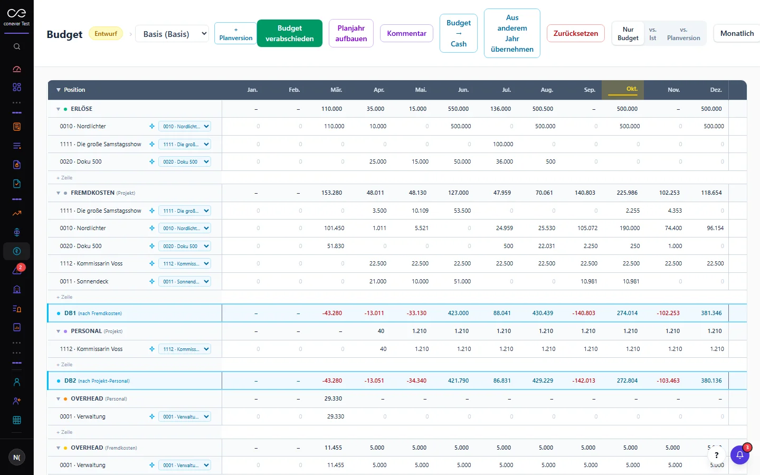This screenshot has height=475, width=760.
Task: Open the notification bell icon
Action: point(740,455)
